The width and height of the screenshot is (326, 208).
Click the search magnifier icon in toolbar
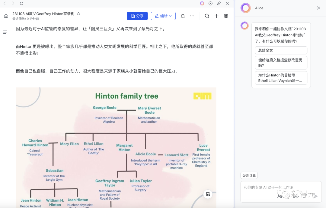tap(207, 16)
